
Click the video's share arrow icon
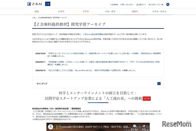coord(144,126)
